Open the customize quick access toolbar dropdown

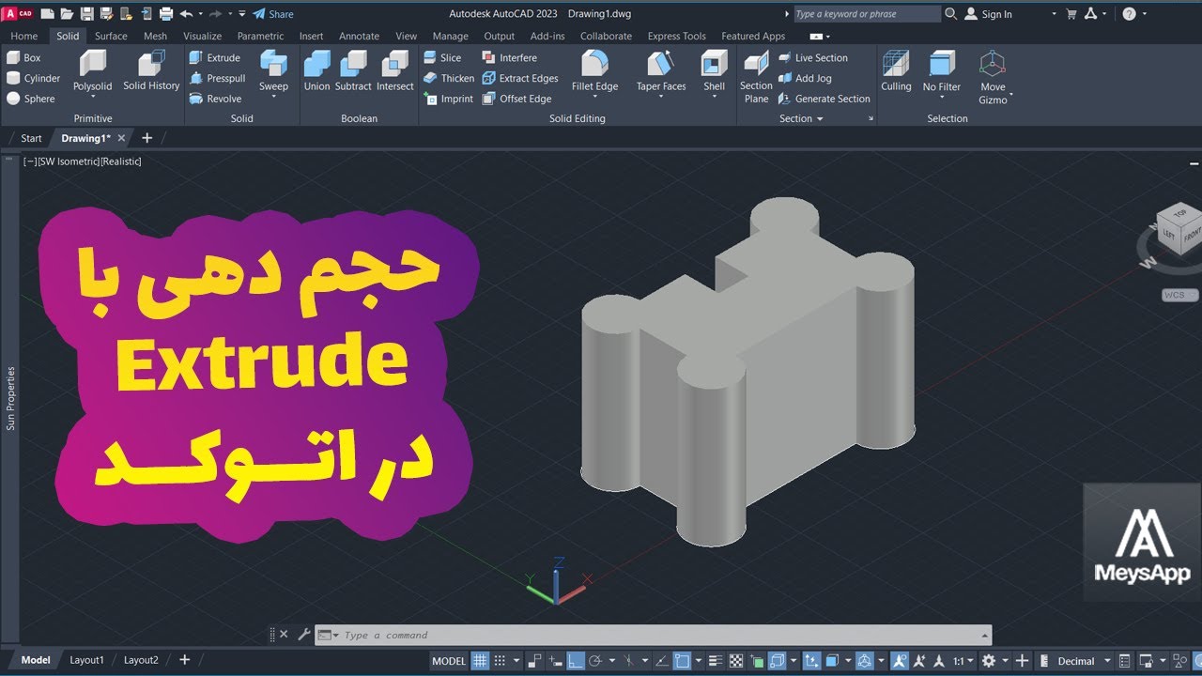tap(241, 14)
